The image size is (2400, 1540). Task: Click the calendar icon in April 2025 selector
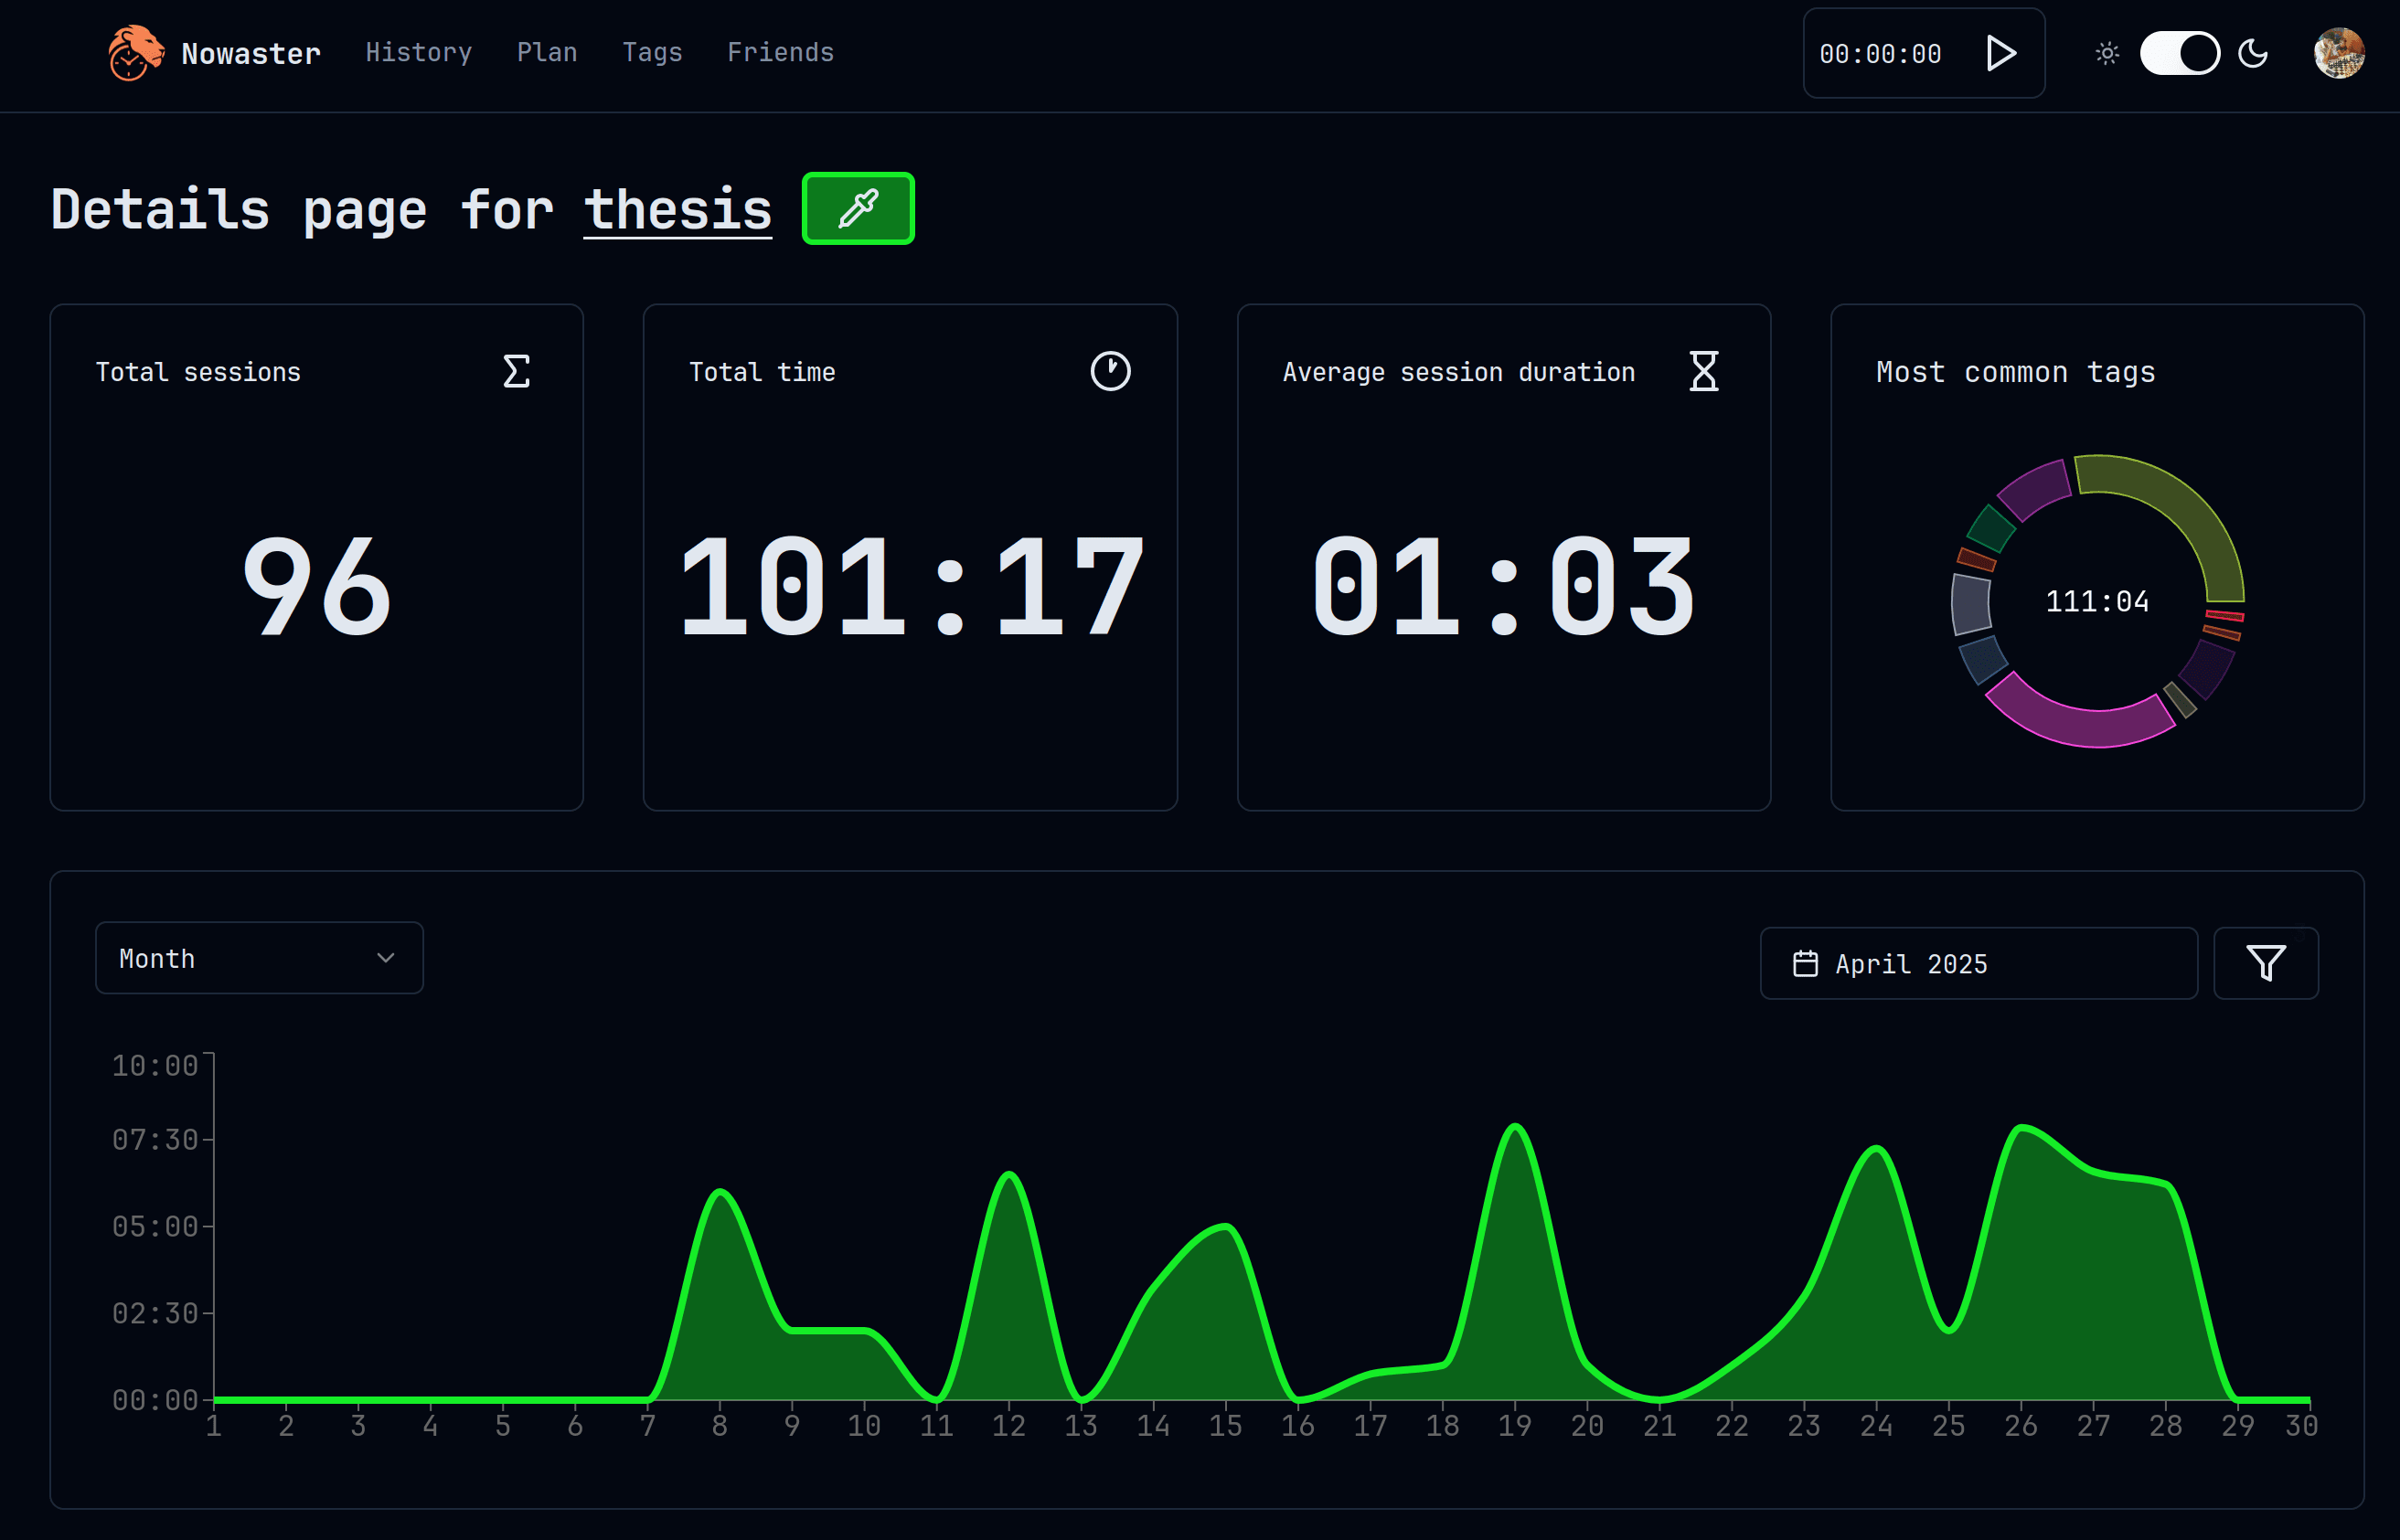(x=1804, y=963)
